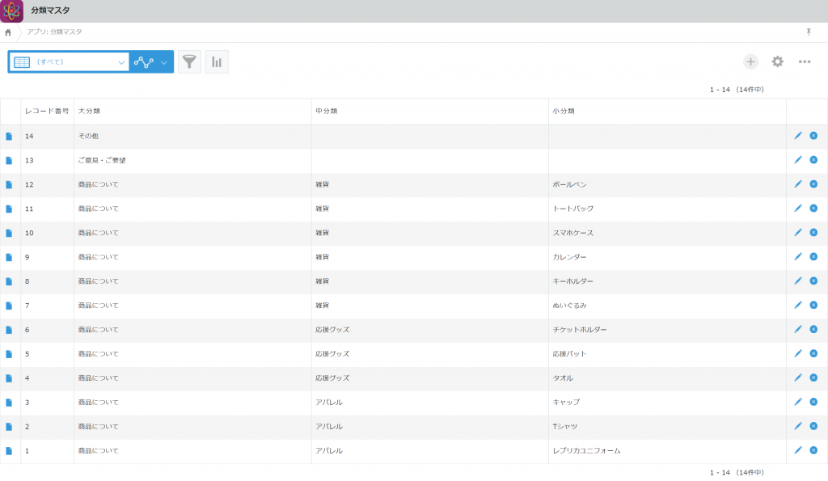Click the home icon in breadcrumb
Viewport: 828px width, 481px height.
point(8,32)
